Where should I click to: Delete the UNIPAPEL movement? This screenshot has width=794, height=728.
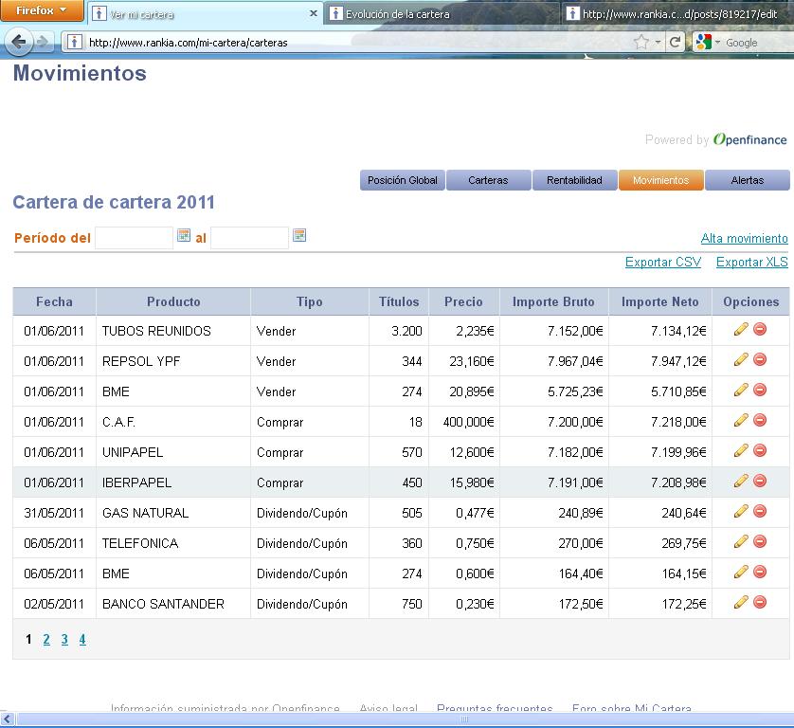[760, 451]
